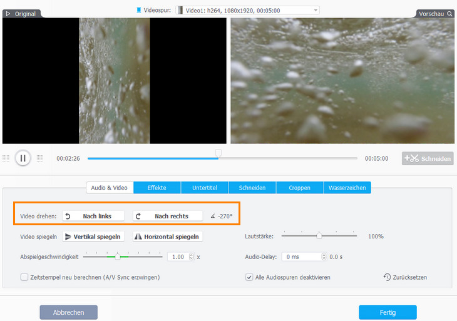Click the current time 00:02:26
Viewport: 457px width, 321px height.
coord(68,158)
